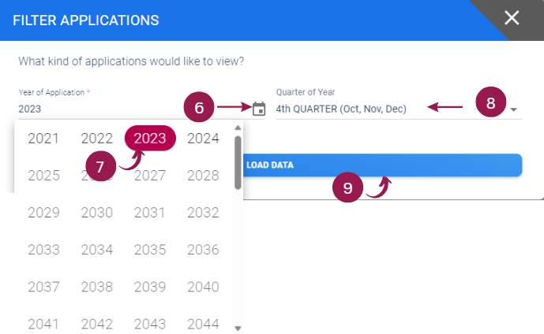Open the calendar icon year picker
The width and height of the screenshot is (544, 334).
pos(259,109)
